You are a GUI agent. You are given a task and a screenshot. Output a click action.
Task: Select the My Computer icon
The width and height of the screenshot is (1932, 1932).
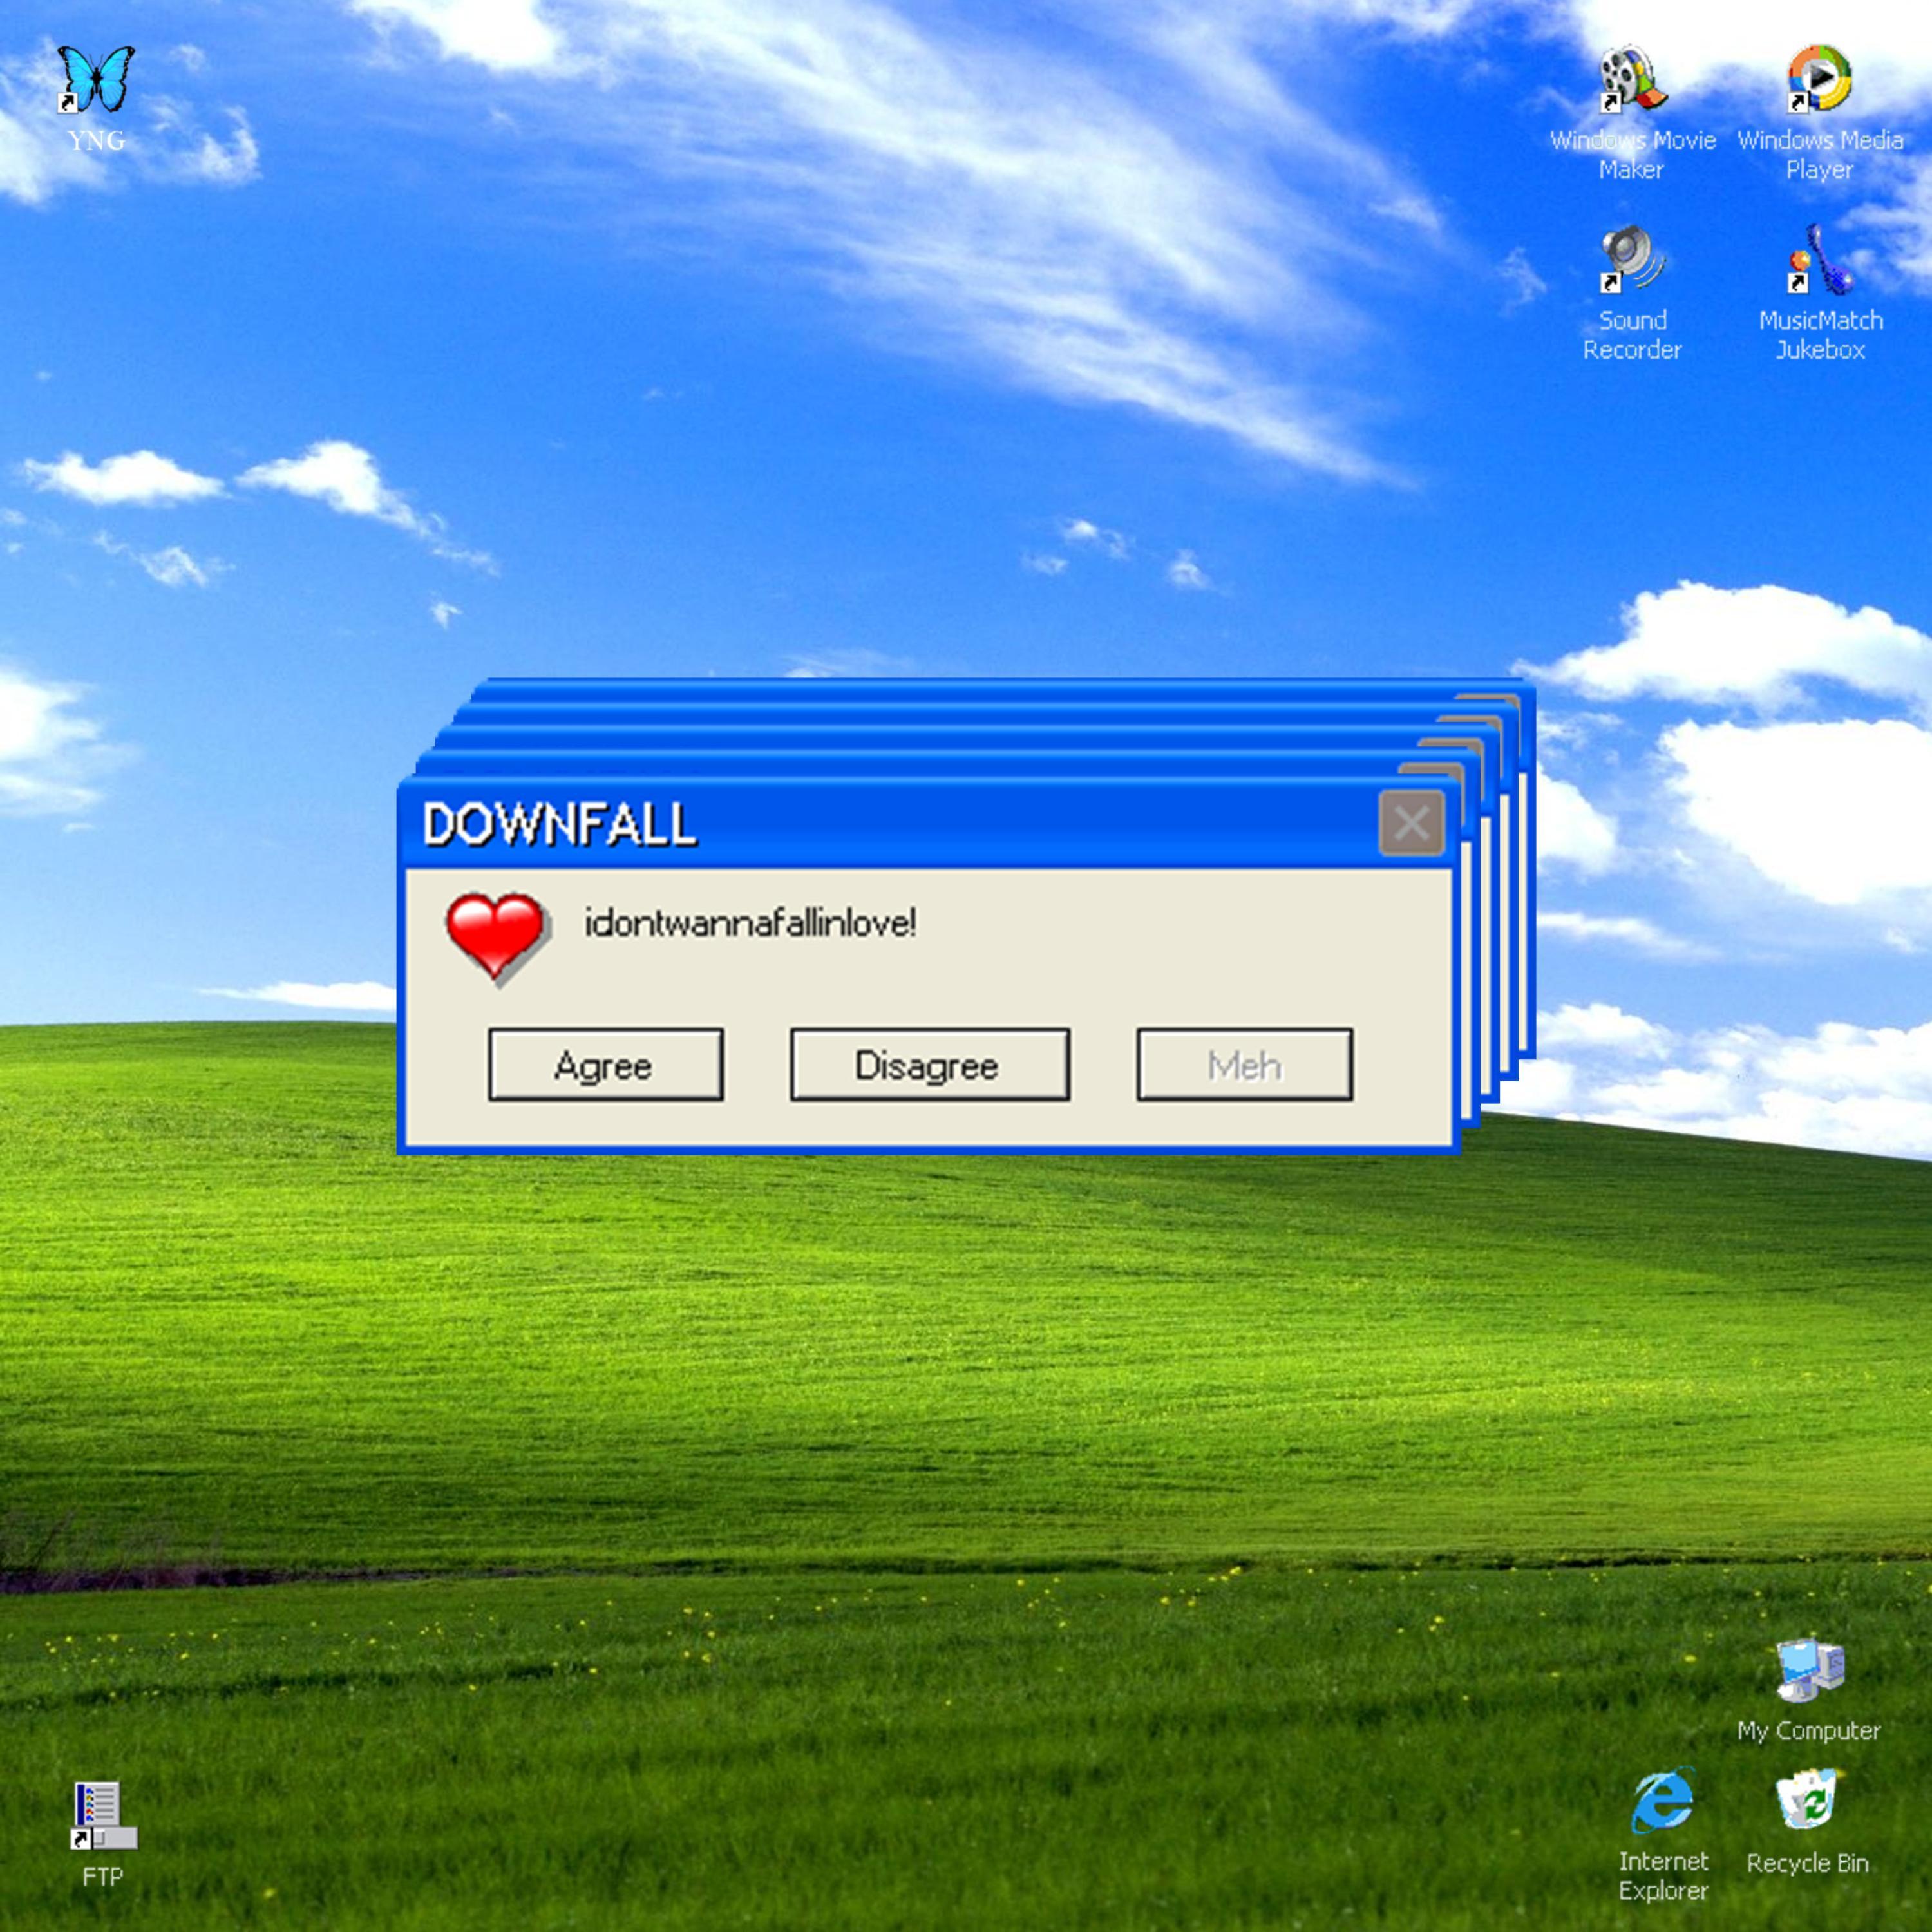pos(1809,1669)
